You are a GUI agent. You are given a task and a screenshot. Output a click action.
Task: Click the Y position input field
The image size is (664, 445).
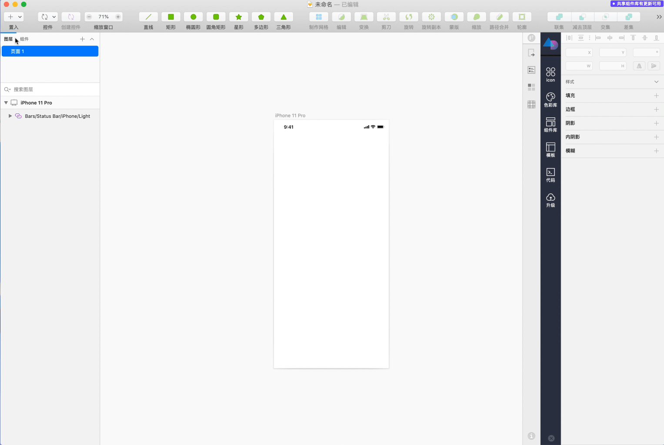pyautogui.click(x=613, y=53)
